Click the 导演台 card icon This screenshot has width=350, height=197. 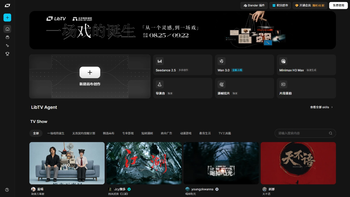click(160, 84)
